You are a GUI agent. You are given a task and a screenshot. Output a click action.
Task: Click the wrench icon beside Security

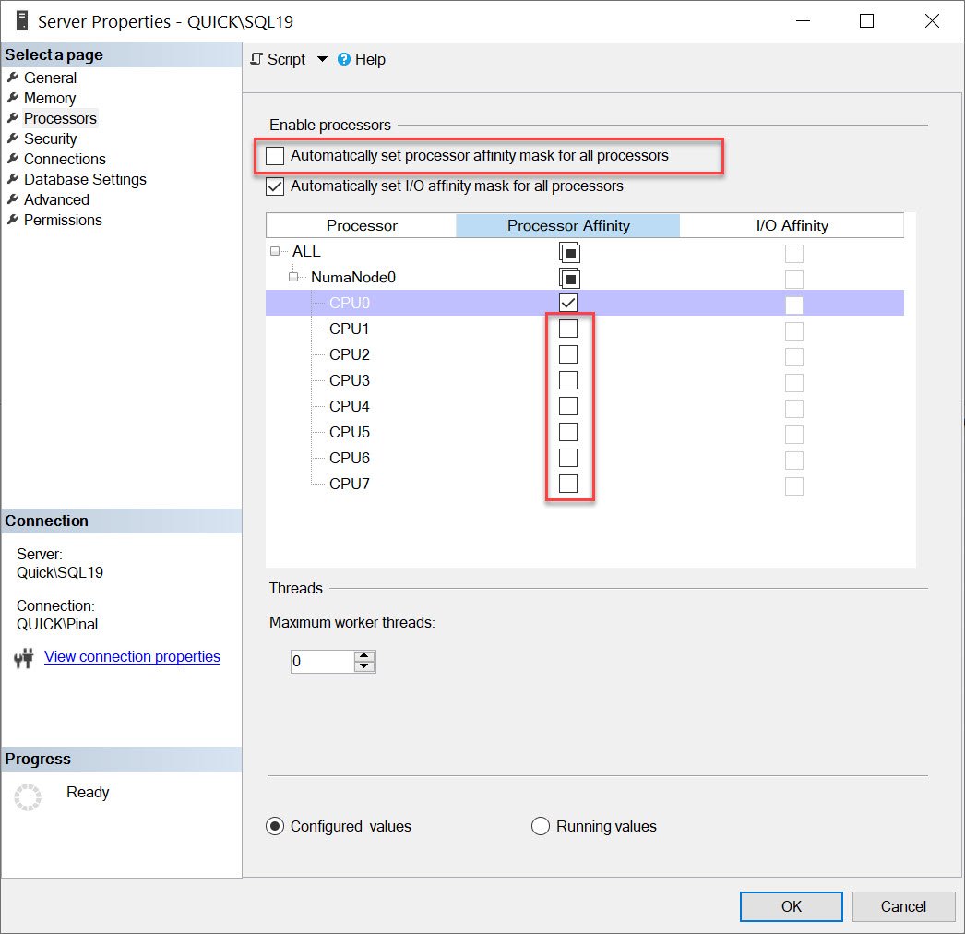13,138
